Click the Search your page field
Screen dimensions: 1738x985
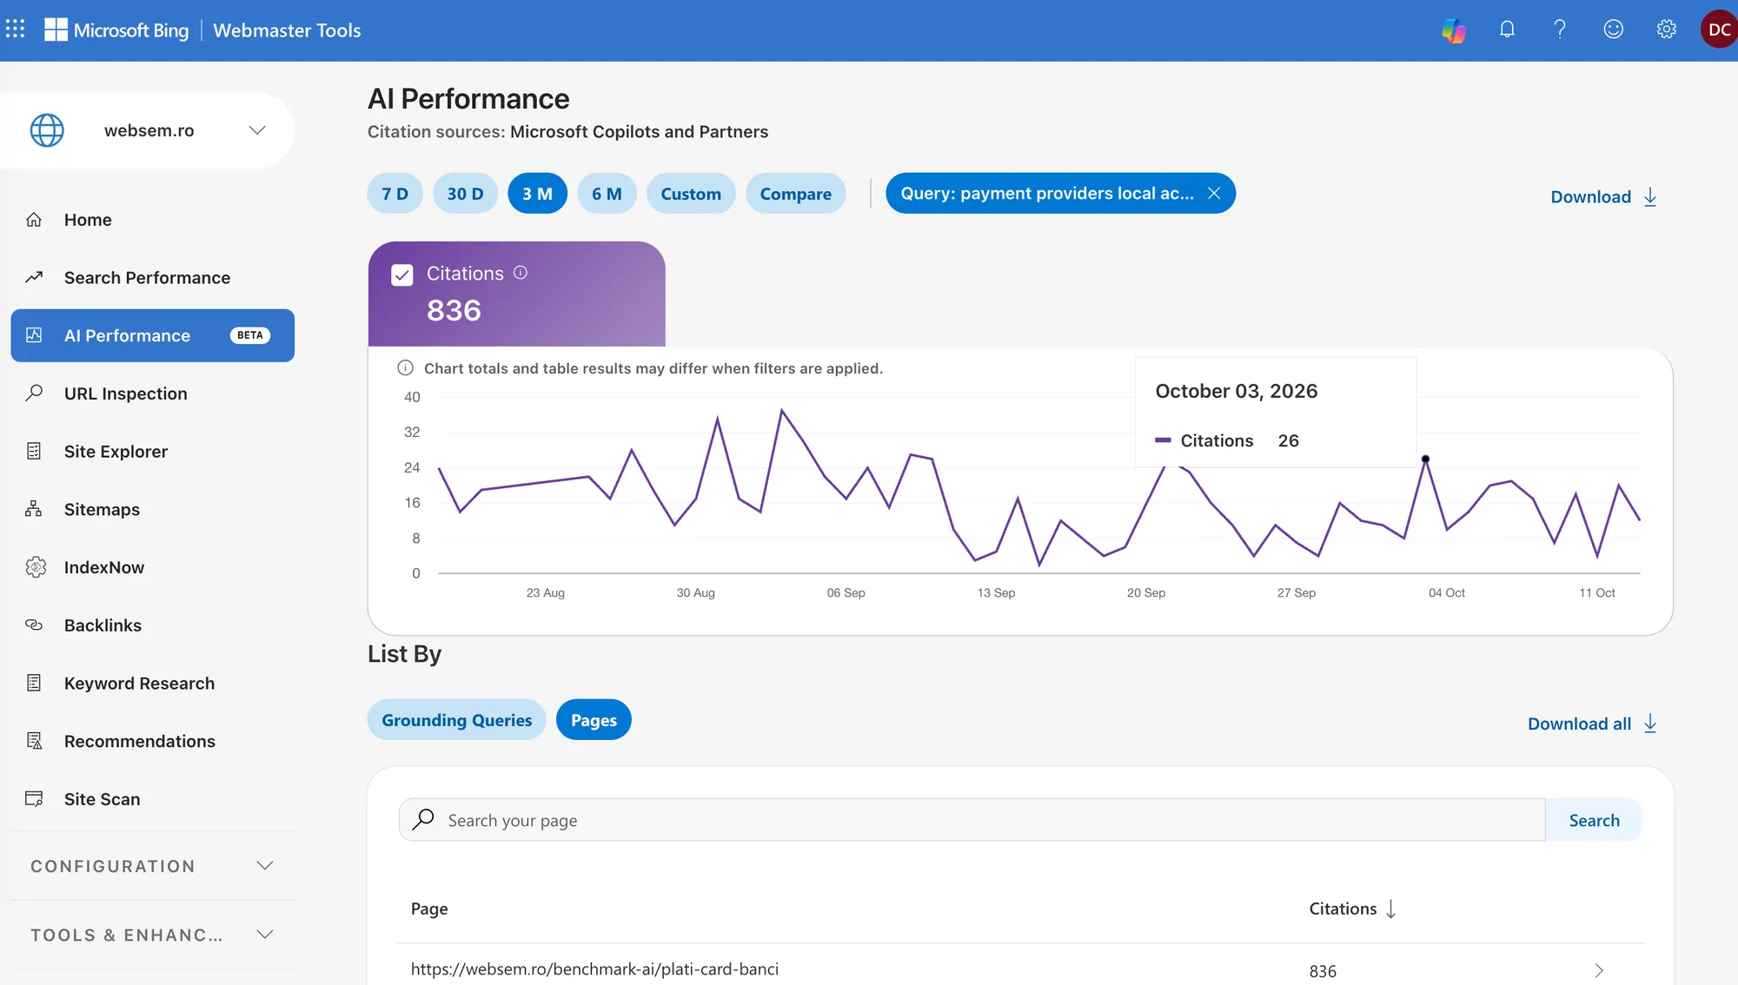(x=972, y=820)
